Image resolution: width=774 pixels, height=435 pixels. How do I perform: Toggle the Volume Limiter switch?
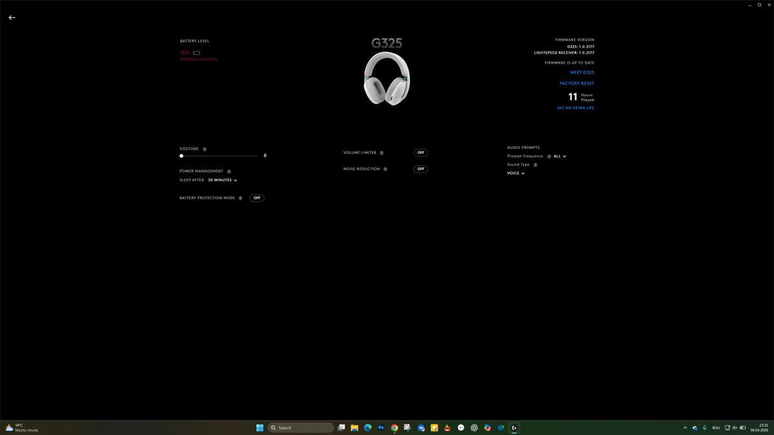(x=421, y=153)
